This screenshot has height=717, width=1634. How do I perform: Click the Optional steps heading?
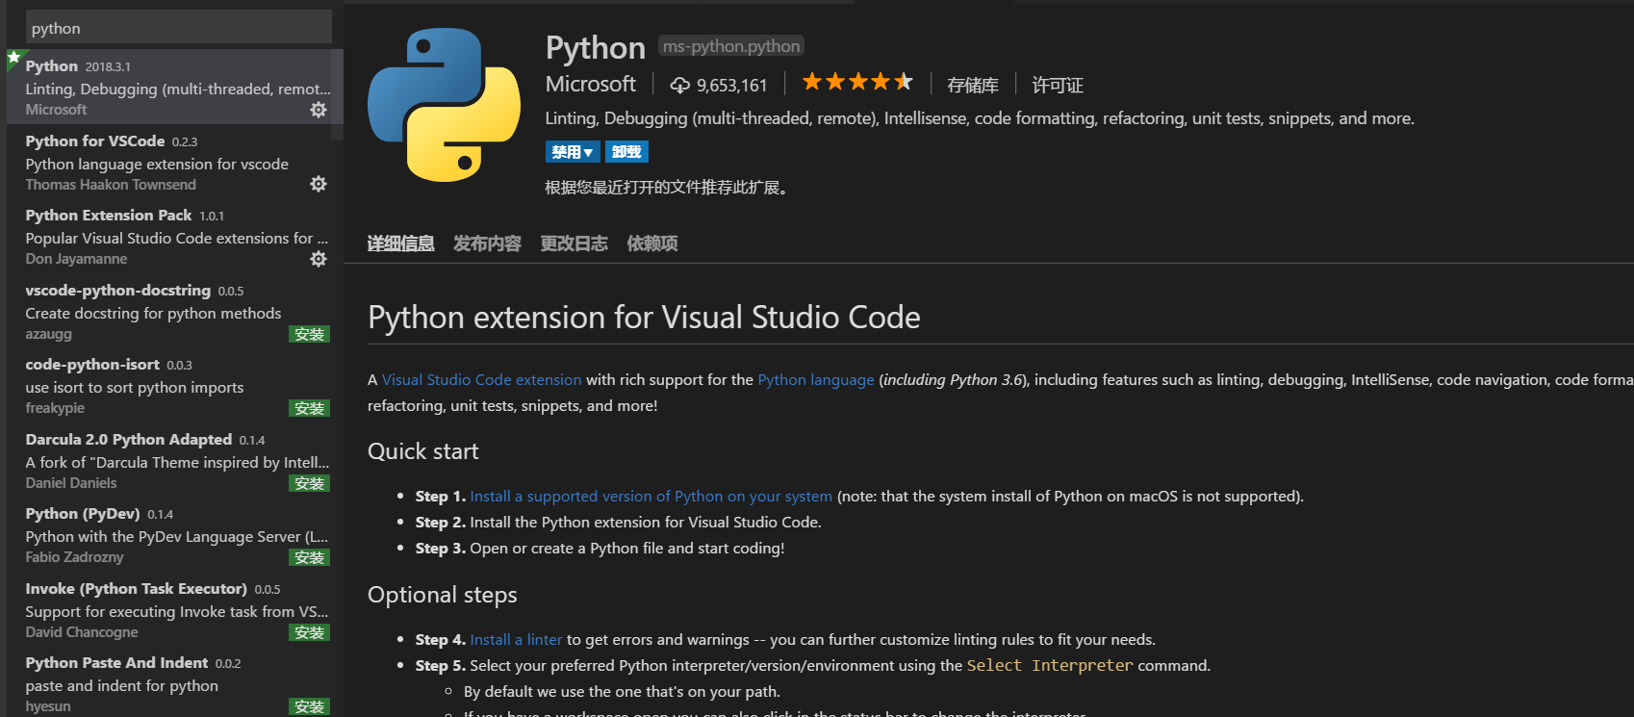[x=443, y=595]
